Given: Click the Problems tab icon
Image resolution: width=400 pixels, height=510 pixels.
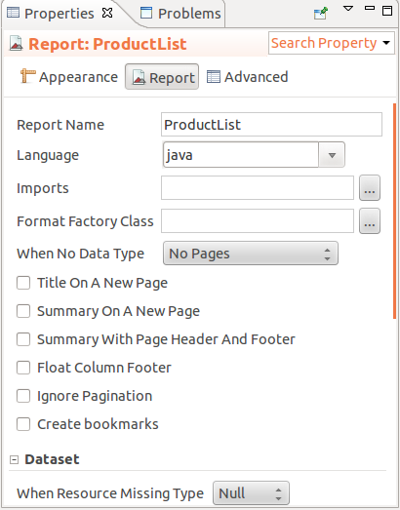Looking at the screenshot, I should (145, 13).
